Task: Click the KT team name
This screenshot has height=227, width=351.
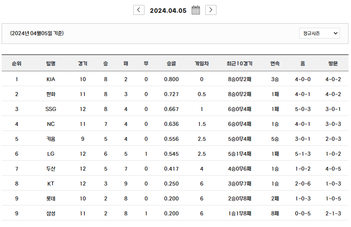Action: click(51, 184)
